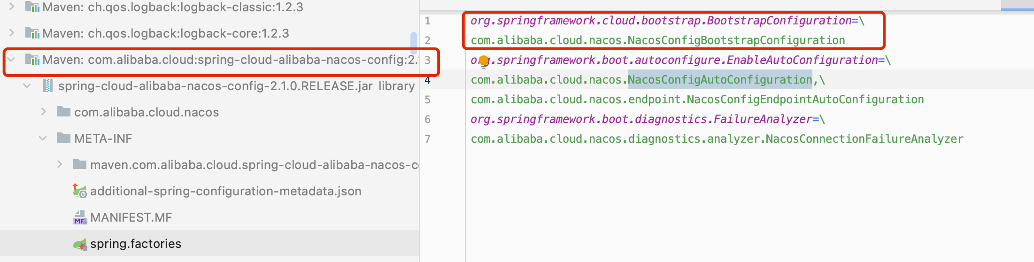Viewport: 1034px width, 262px height.
Task: Click highlighted NacosConfigAutoConfiguration text
Action: point(720,80)
